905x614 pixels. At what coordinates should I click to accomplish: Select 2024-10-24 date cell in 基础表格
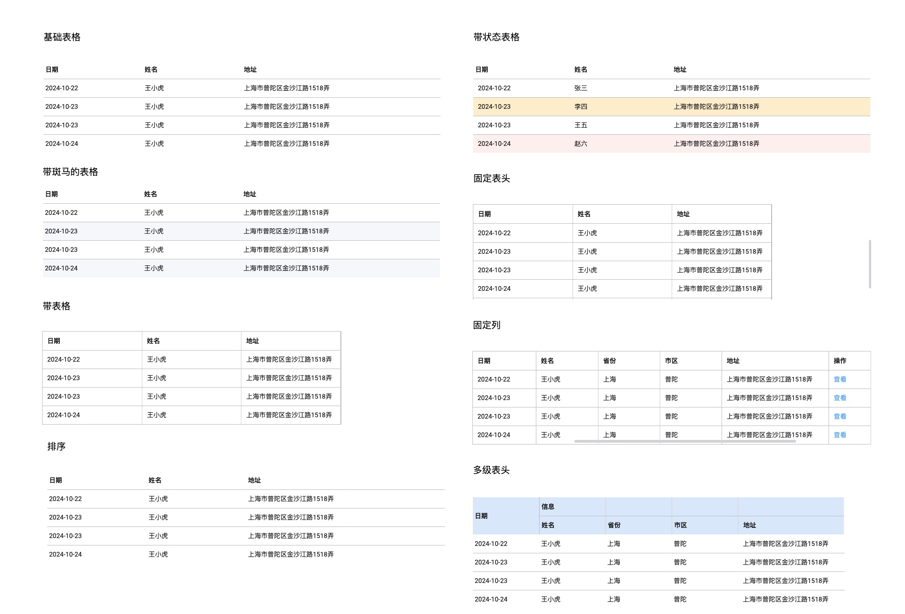point(62,144)
